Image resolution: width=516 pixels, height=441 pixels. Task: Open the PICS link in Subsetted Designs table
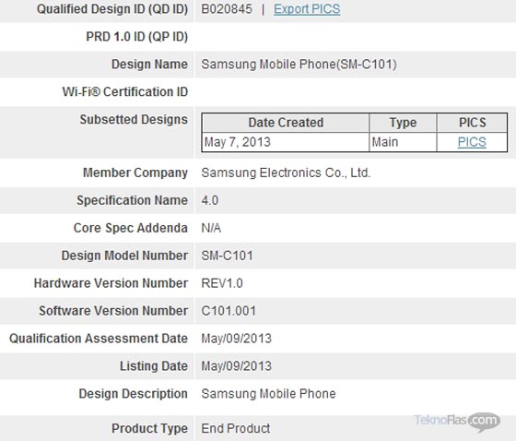click(472, 142)
